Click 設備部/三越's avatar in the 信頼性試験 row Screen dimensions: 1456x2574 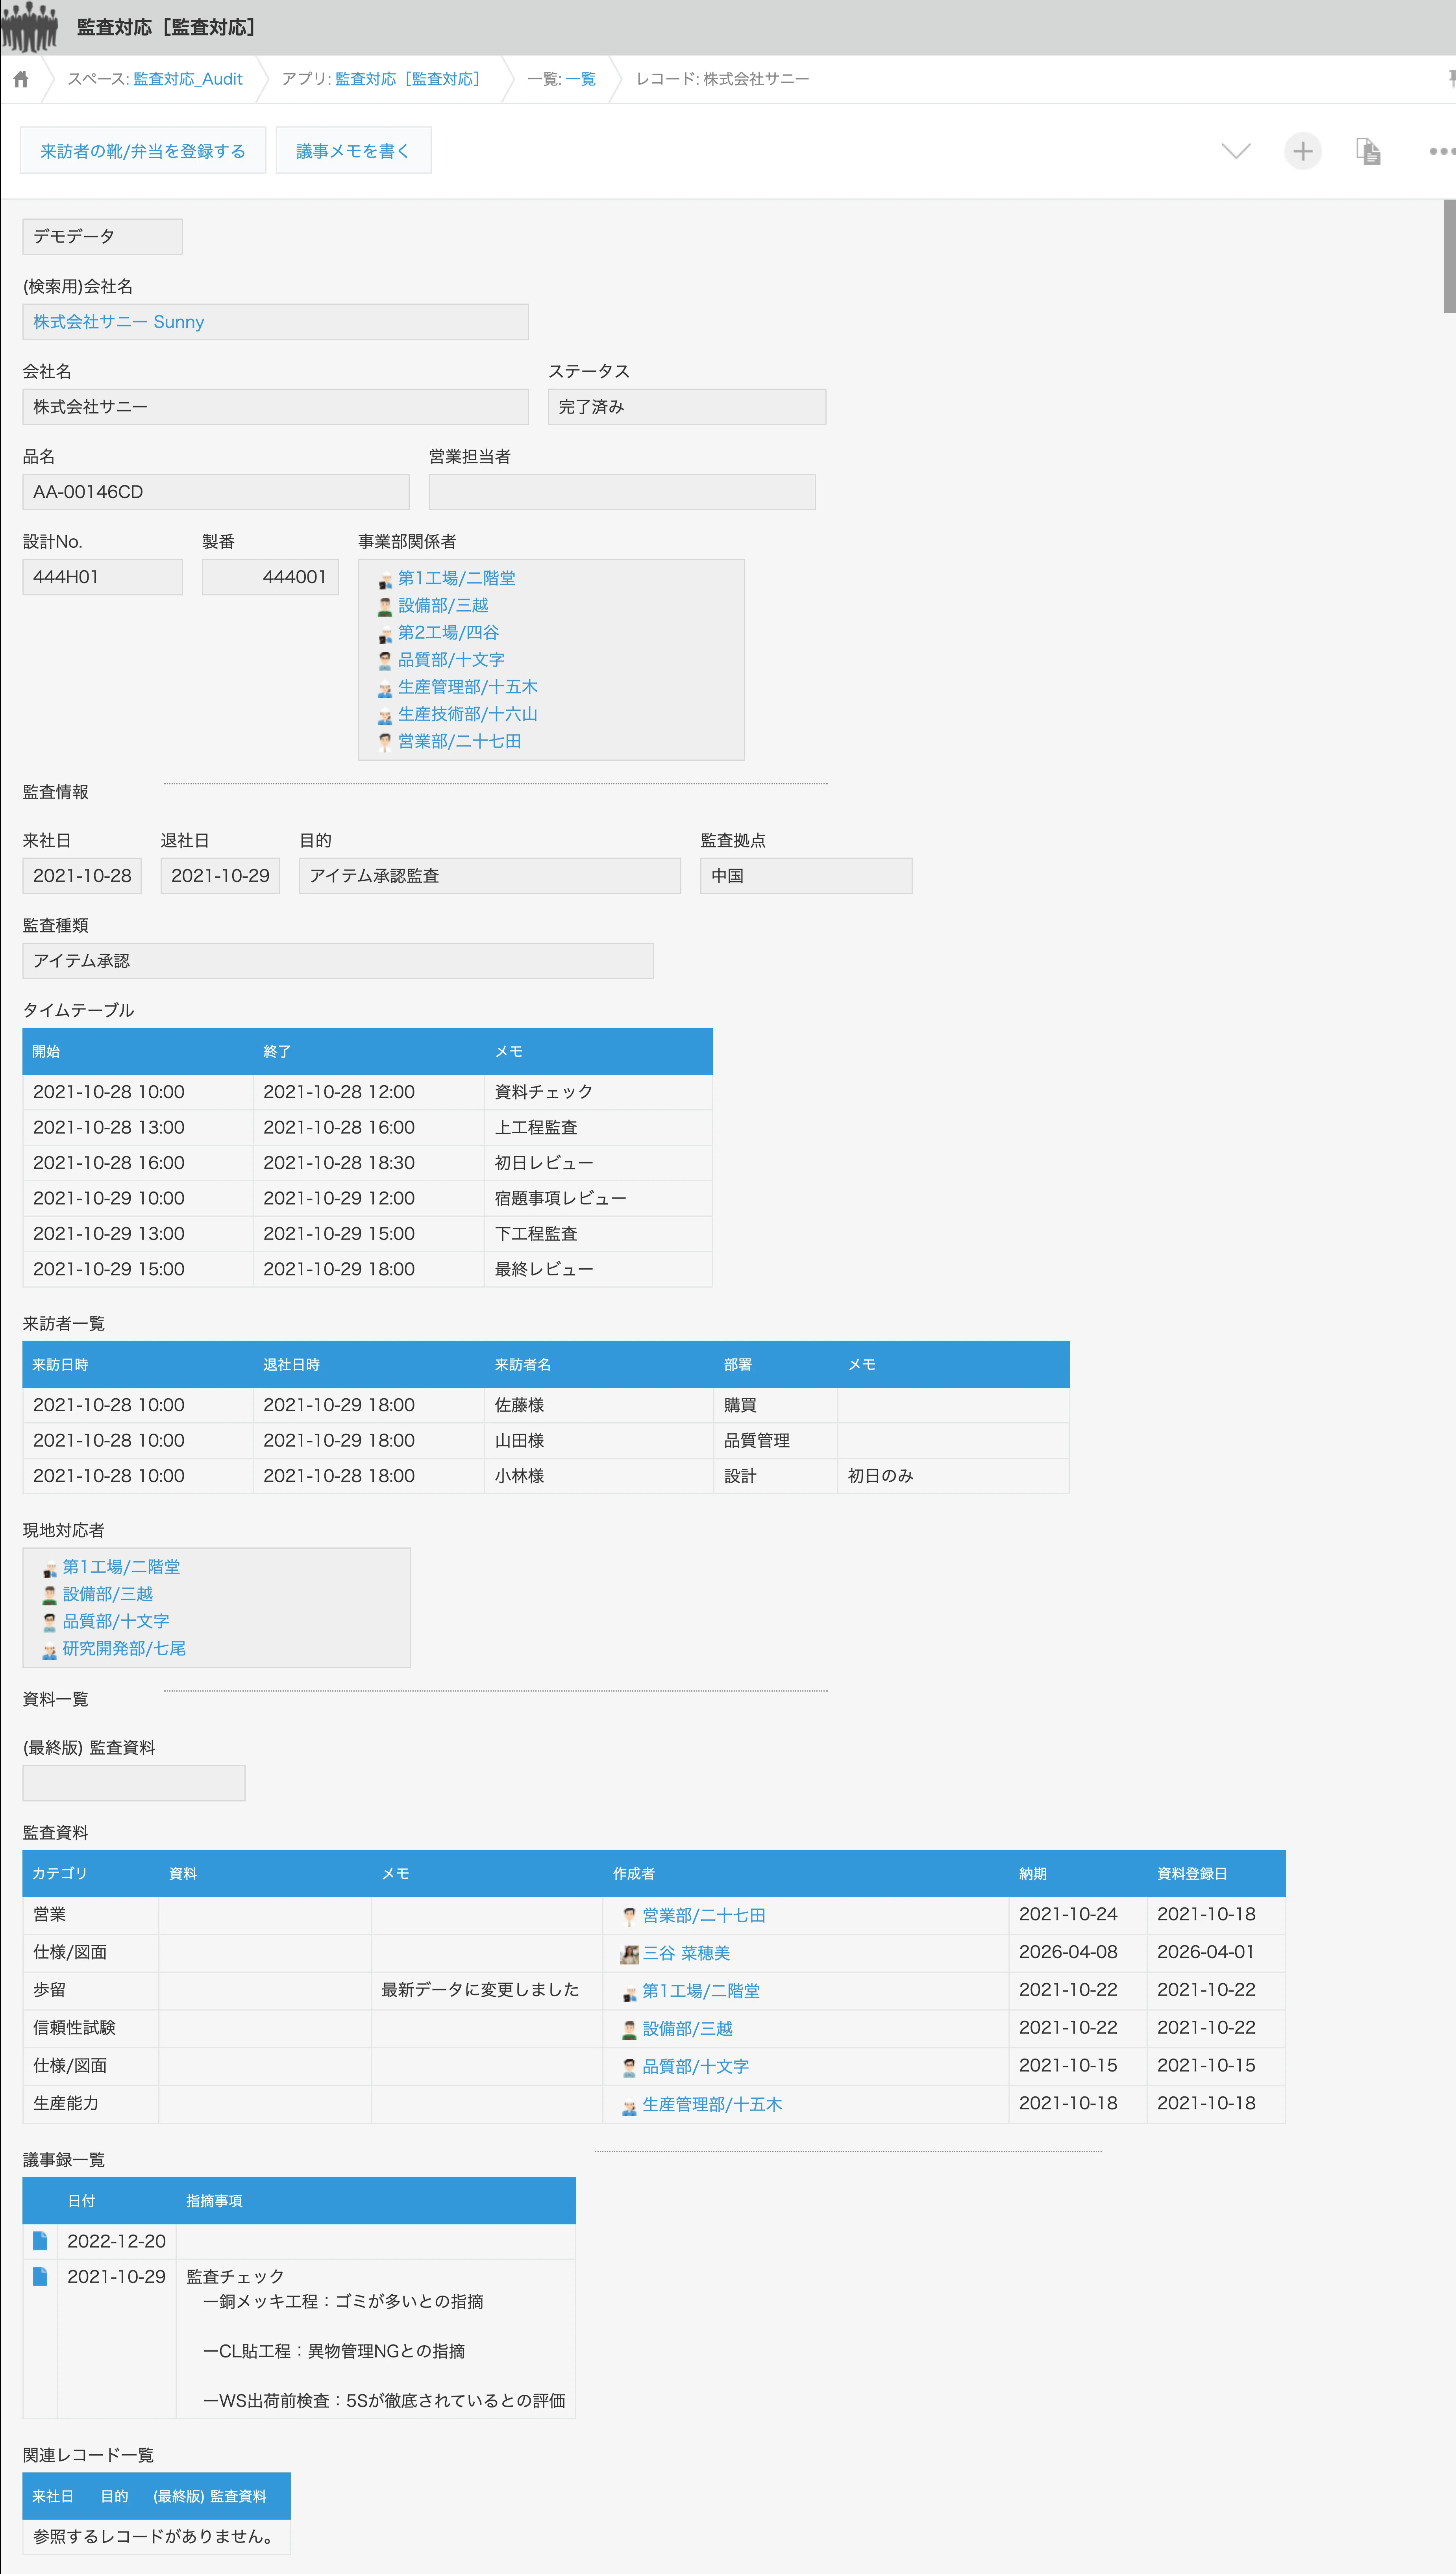click(x=629, y=2030)
